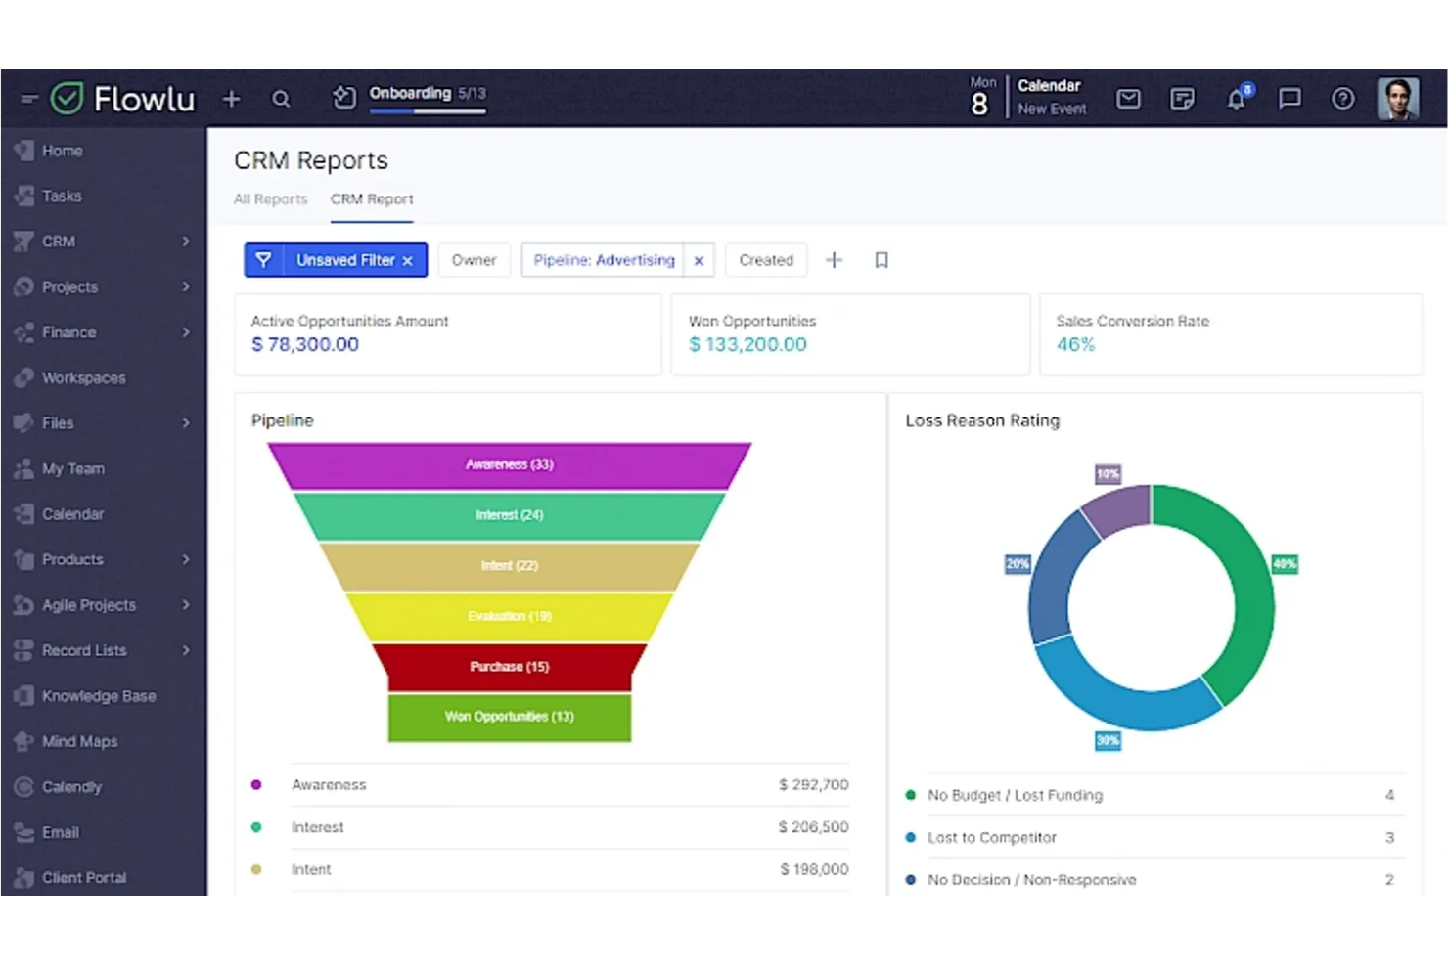The image size is (1448, 965).
Task: Click the Onboarding 5/13 progress bar
Action: point(428,111)
